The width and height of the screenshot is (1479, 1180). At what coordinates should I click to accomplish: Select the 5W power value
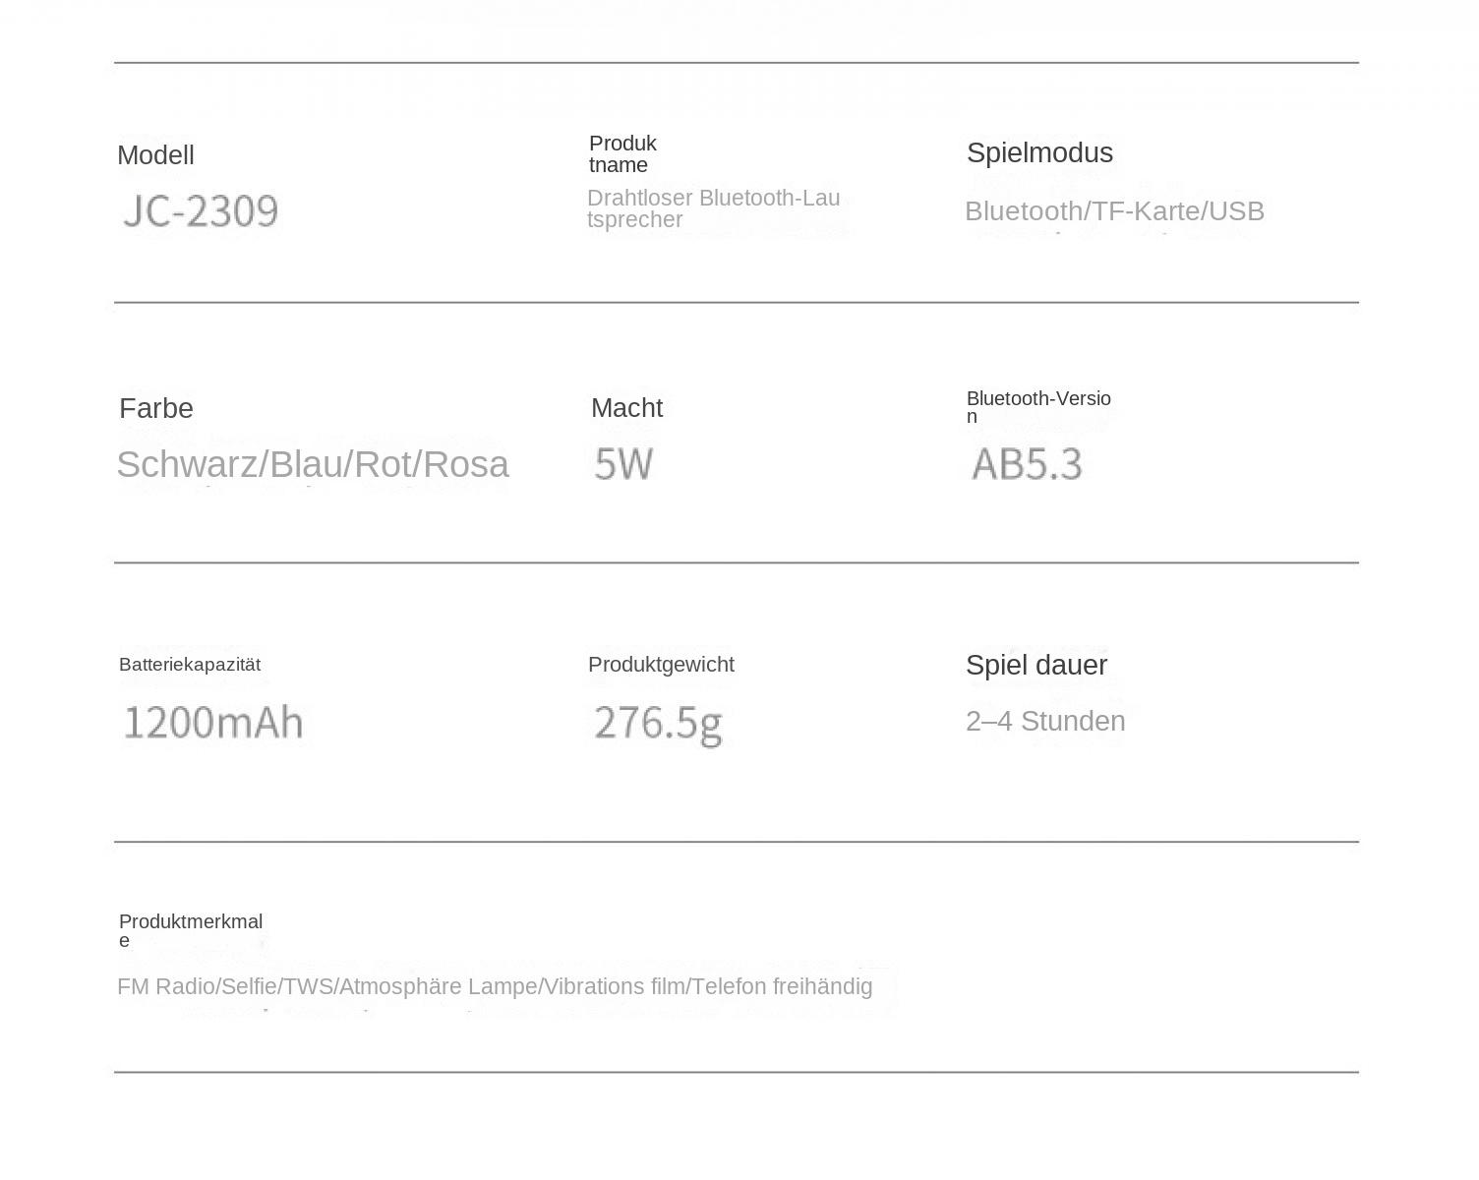coord(623,464)
